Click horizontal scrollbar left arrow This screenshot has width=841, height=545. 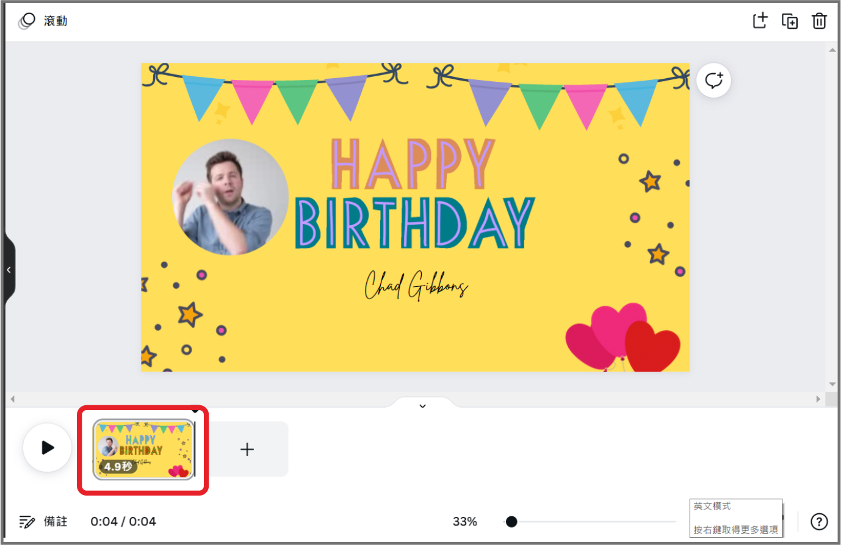pos(12,399)
